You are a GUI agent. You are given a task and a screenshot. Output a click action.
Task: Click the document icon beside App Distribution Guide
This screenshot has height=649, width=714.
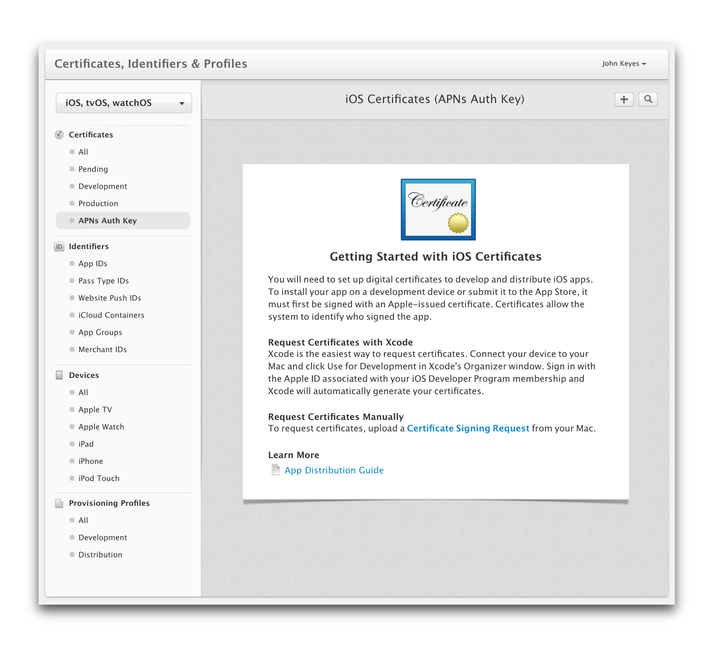[x=276, y=470]
